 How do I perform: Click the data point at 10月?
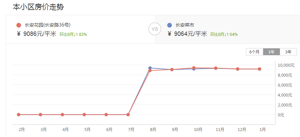pos(194,68)
